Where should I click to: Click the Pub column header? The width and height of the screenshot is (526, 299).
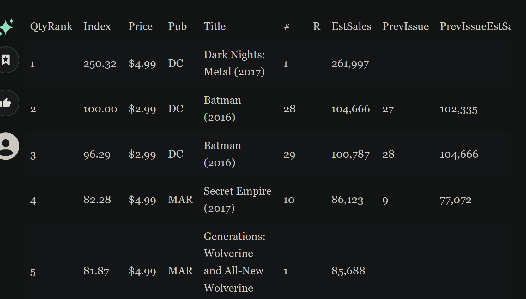coord(177,26)
